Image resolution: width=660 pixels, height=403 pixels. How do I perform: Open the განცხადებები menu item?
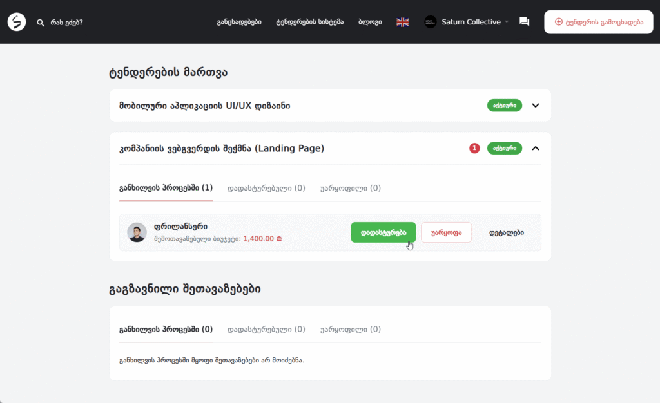(239, 22)
